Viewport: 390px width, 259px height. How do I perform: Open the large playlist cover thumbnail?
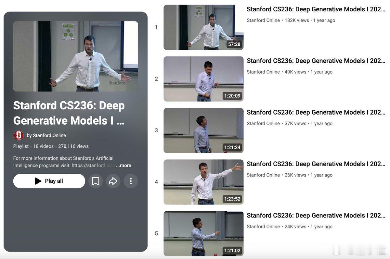click(x=75, y=56)
